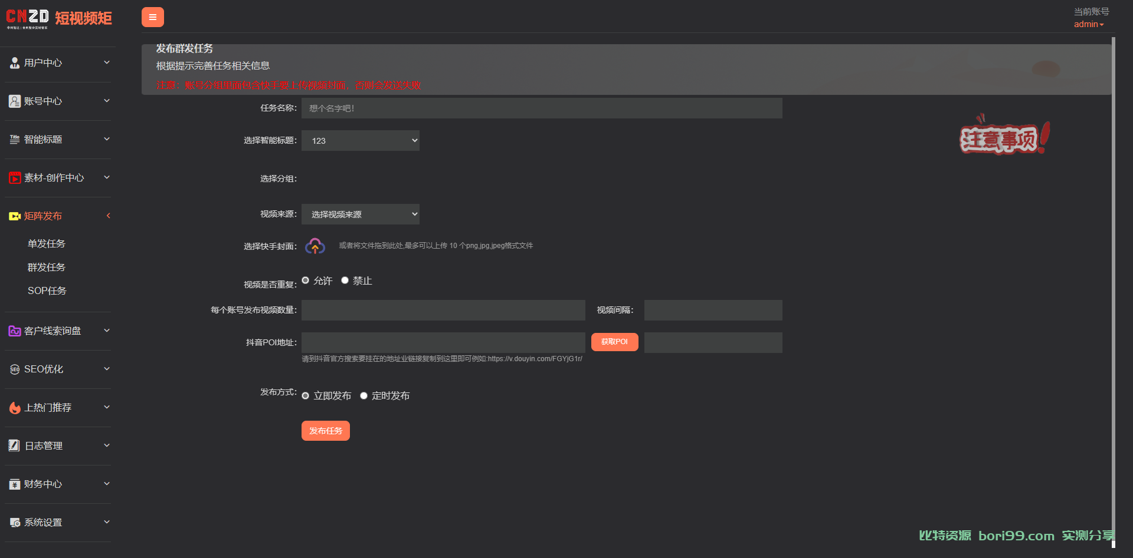
Task: Click the 用户中心 person icon
Action: [15, 62]
